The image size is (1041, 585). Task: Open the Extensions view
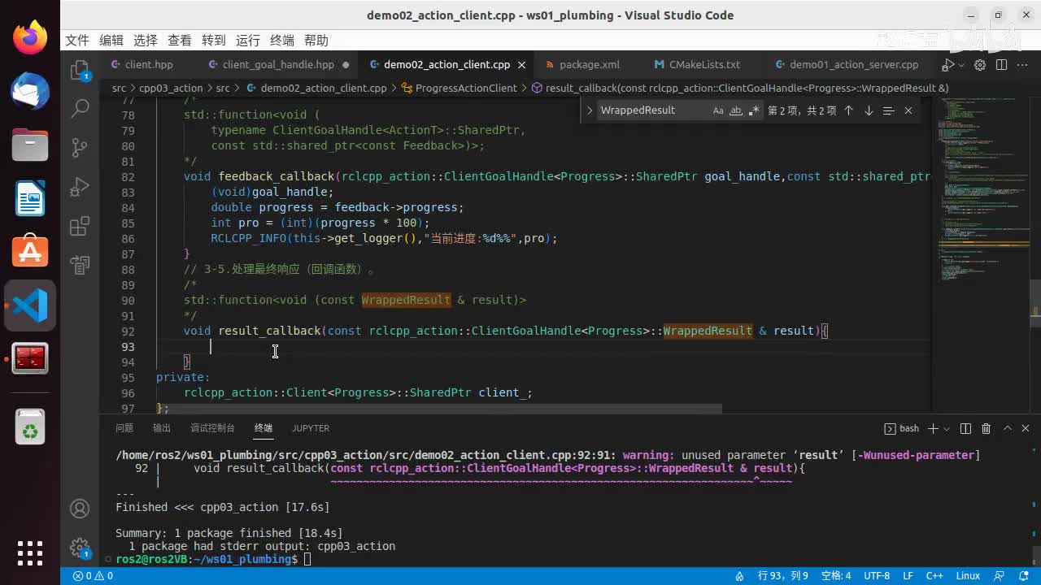(x=80, y=226)
